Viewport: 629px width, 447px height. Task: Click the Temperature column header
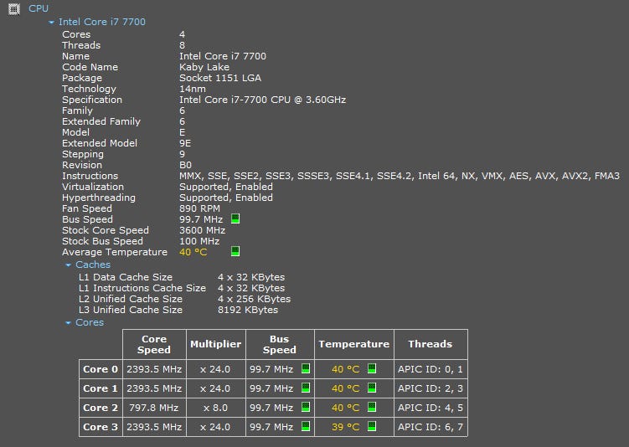click(x=354, y=344)
